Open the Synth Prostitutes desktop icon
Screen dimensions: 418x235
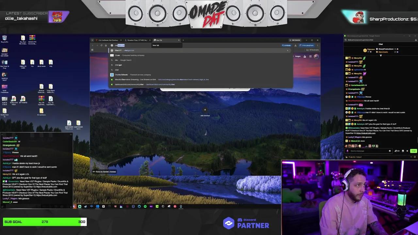[5, 88]
